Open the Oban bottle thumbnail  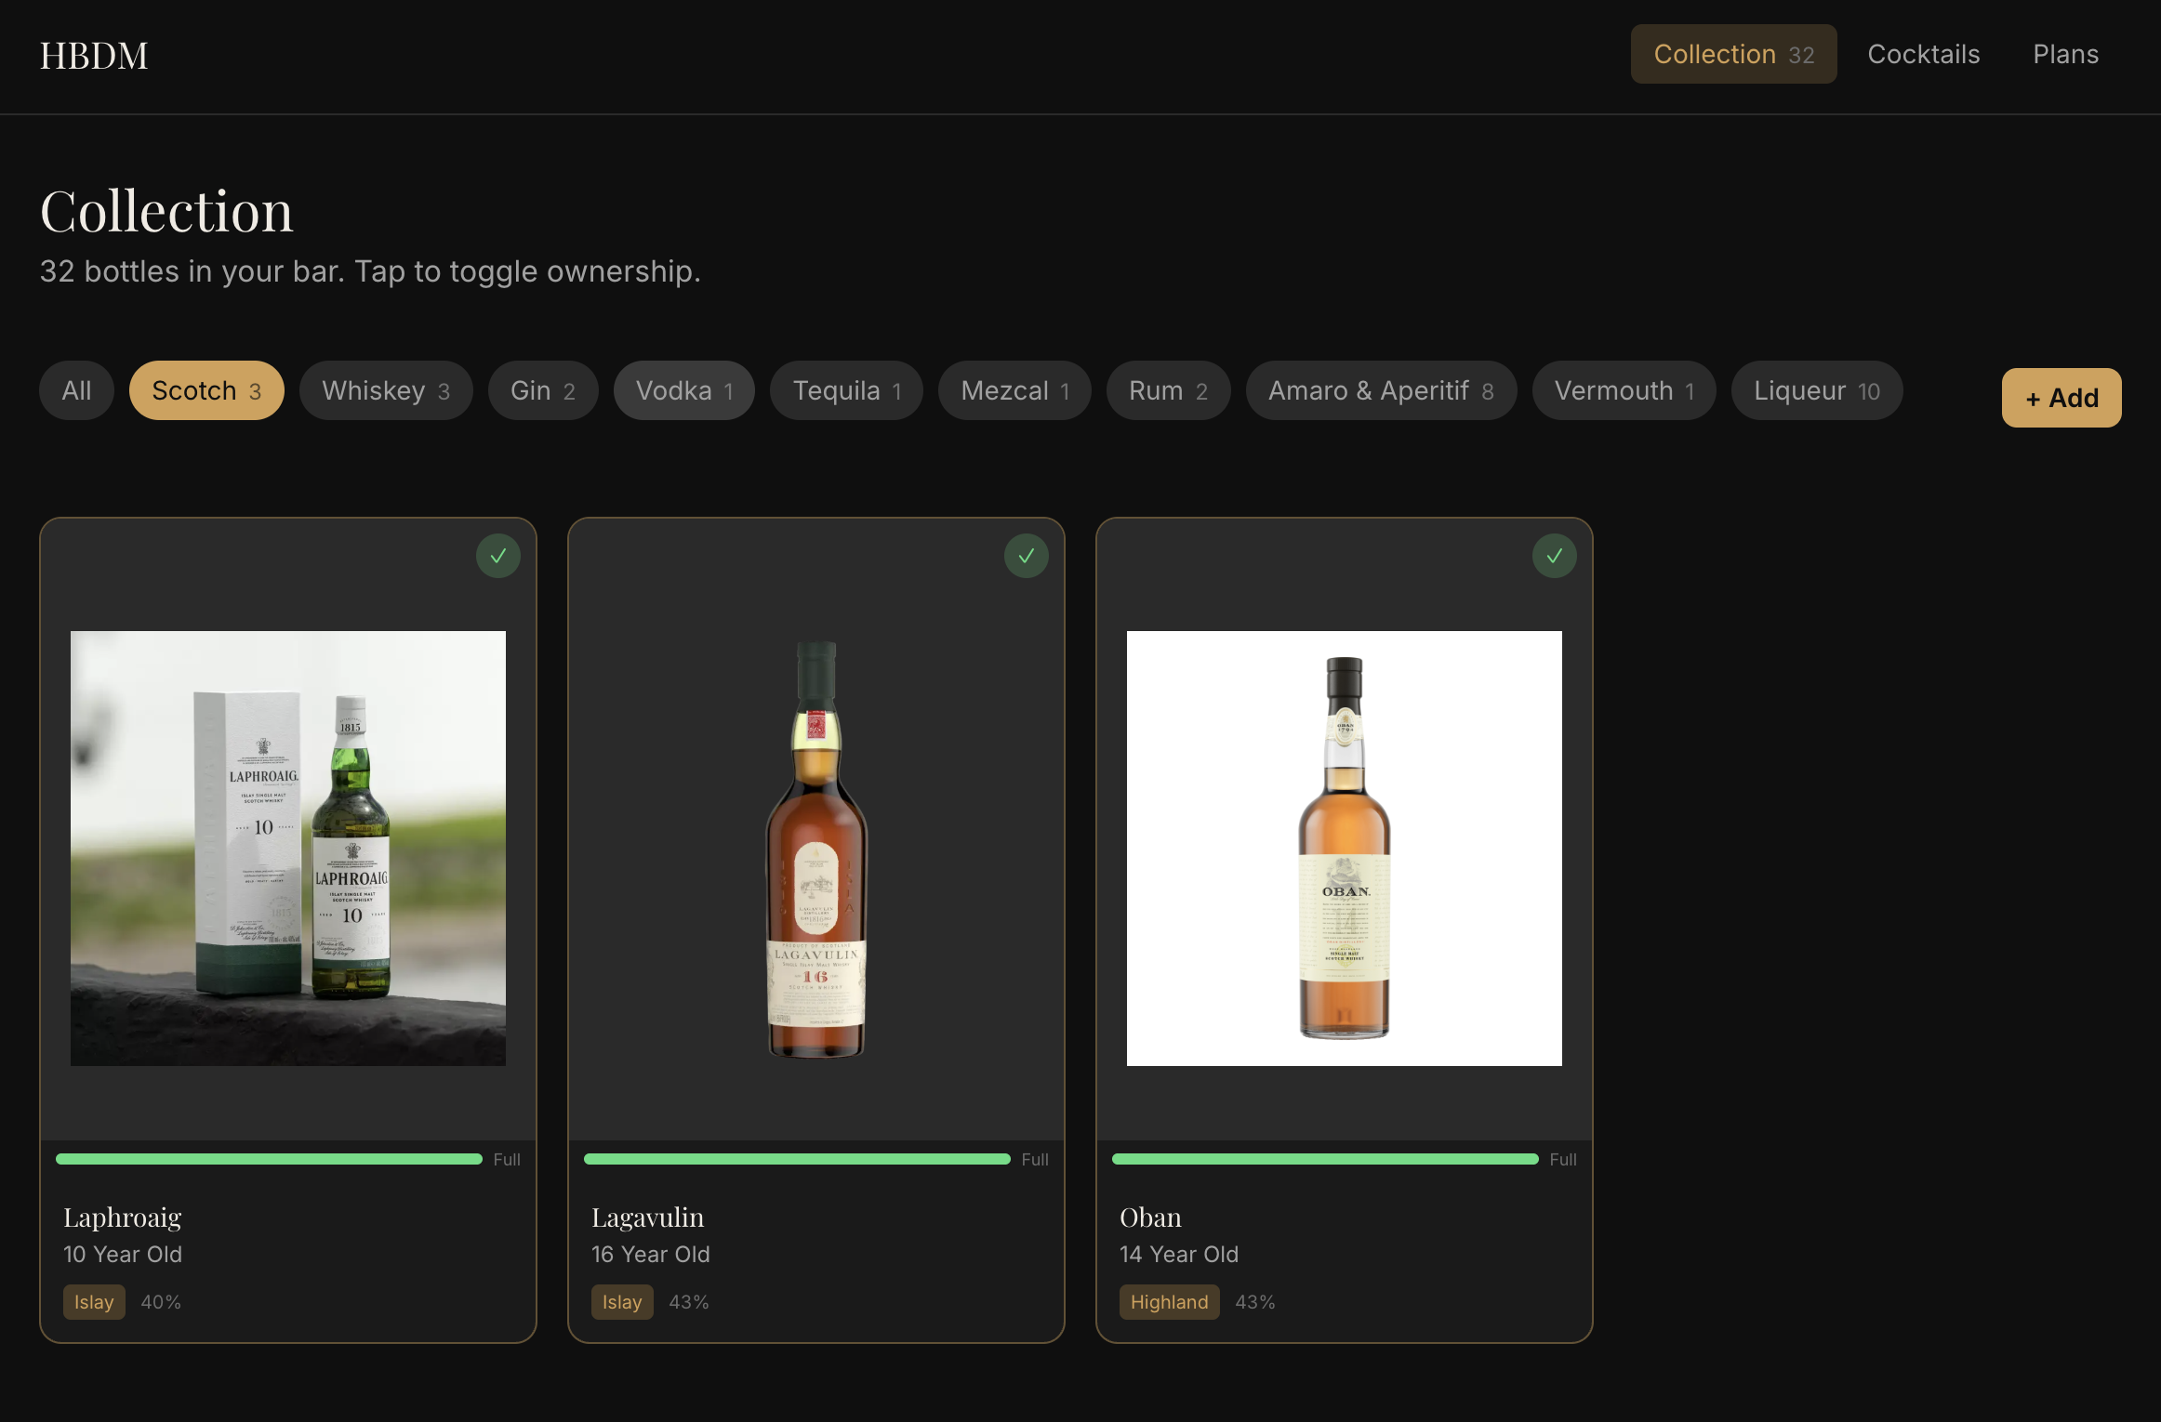(1344, 848)
